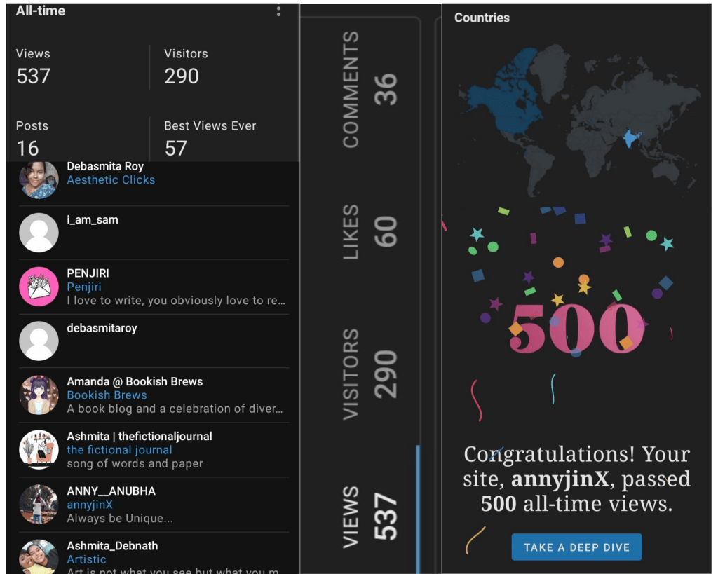Click i_am_sam's default gray avatar
The image size is (718, 574).
[39, 233]
